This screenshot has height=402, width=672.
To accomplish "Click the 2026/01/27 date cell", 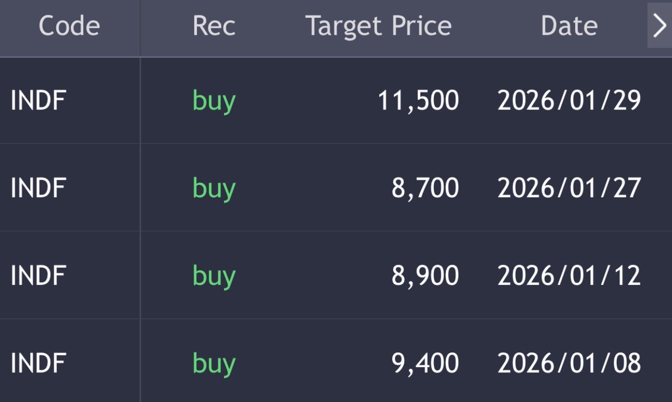I will (x=569, y=188).
